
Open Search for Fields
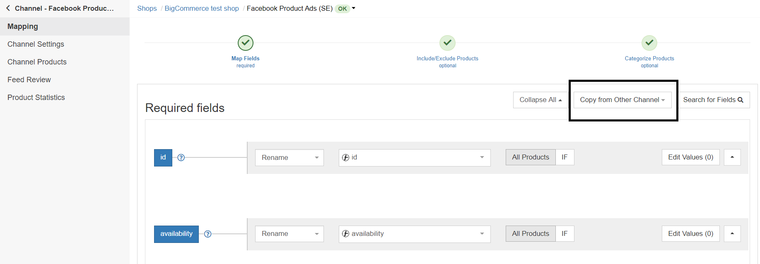tap(713, 100)
